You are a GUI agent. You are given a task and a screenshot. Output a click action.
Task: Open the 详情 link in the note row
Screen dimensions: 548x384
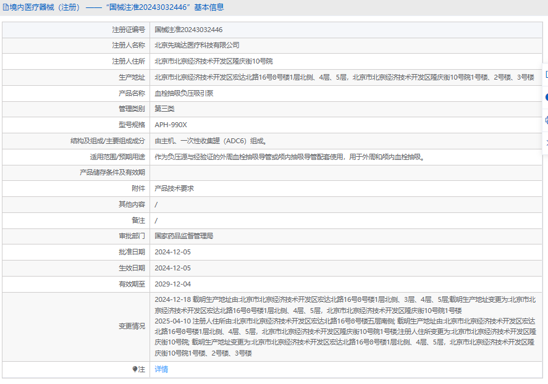[x=161, y=369]
